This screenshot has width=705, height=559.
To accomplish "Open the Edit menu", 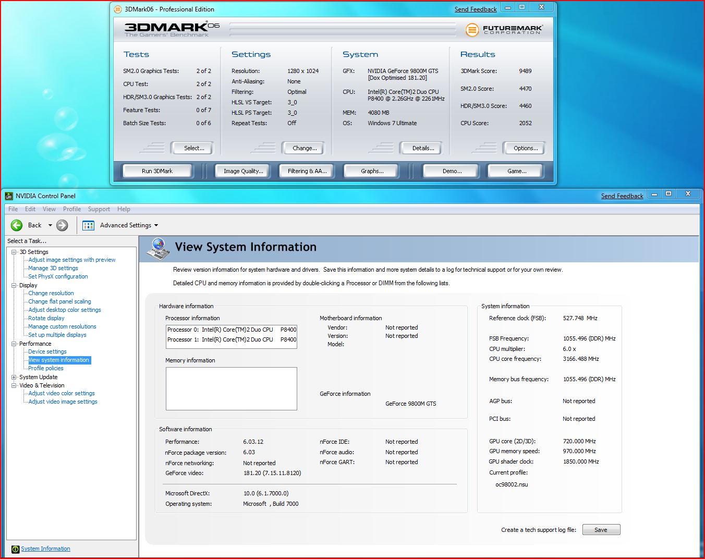I will pos(30,209).
